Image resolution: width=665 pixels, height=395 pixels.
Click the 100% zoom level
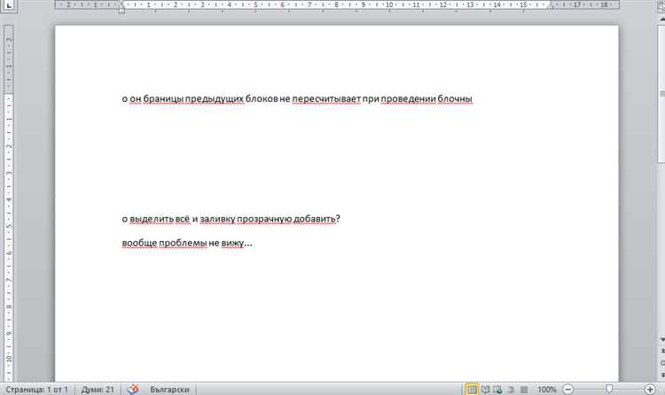pyautogui.click(x=547, y=389)
